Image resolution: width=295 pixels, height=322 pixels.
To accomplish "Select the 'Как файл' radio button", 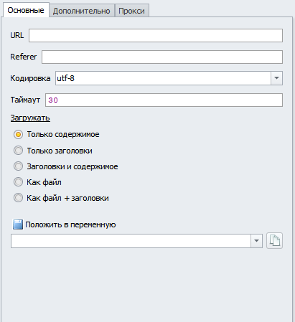I will [x=18, y=182].
